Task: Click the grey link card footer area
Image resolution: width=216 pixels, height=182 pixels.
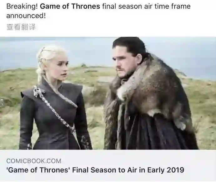Action: [x=108, y=165]
